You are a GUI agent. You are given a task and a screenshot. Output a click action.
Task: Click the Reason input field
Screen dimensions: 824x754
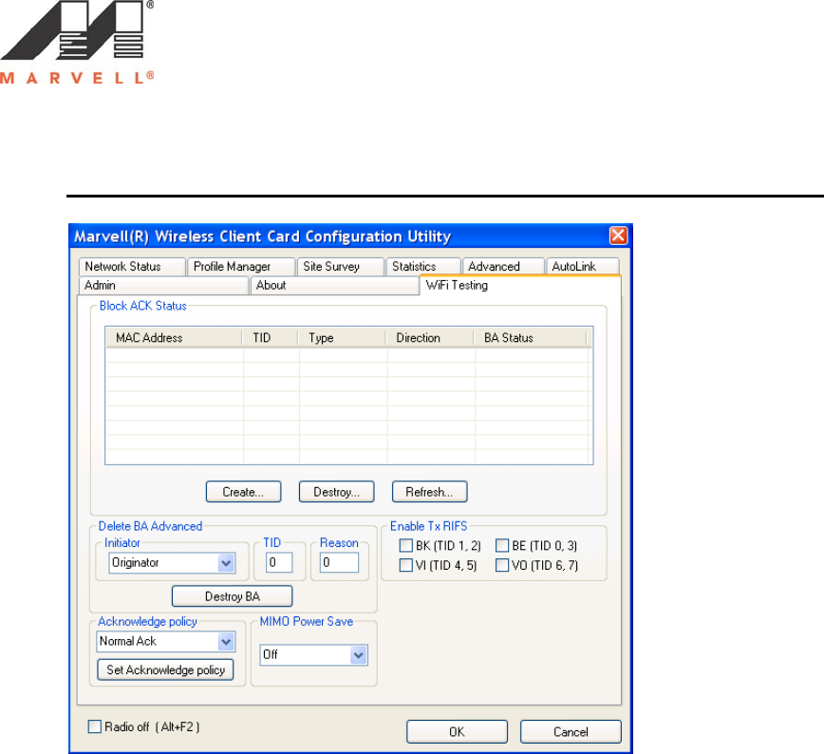pyautogui.click(x=339, y=562)
